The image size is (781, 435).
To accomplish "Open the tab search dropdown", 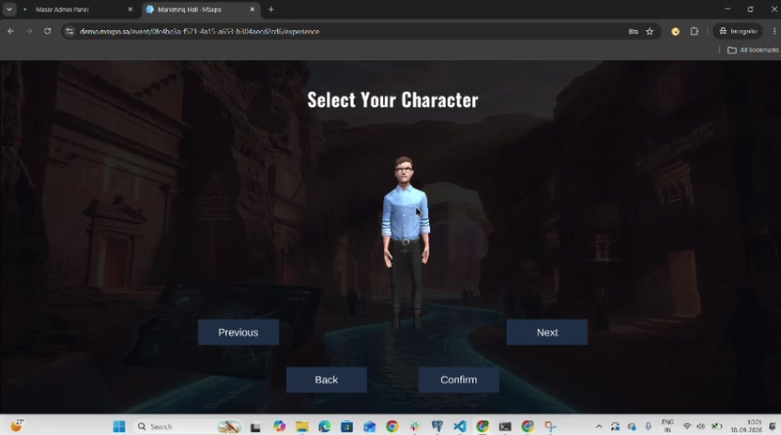I will tap(9, 9).
